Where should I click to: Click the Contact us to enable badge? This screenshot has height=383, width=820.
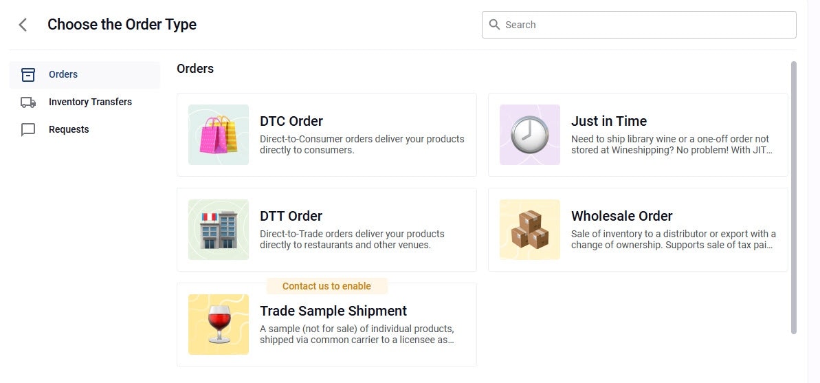326,286
